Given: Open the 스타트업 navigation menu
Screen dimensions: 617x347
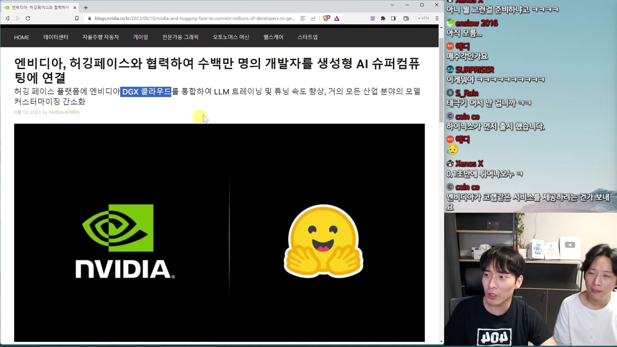Looking at the screenshot, I should 308,37.
